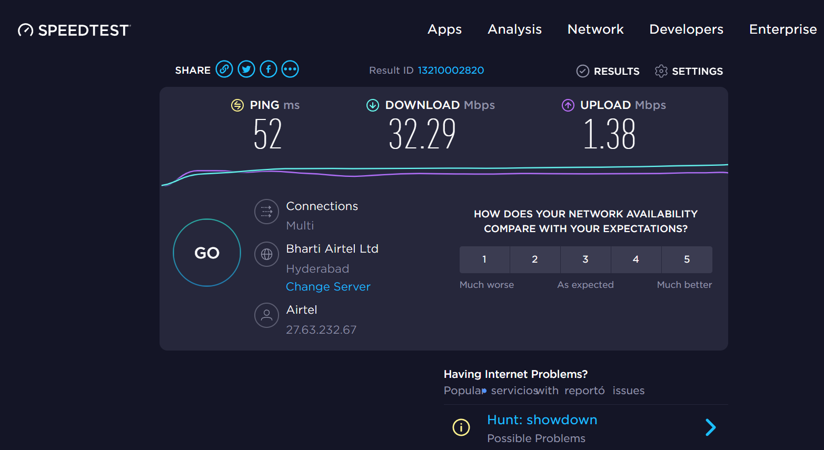Click the Connections mode icon
The image size is (824, 450).
(266, 212)
